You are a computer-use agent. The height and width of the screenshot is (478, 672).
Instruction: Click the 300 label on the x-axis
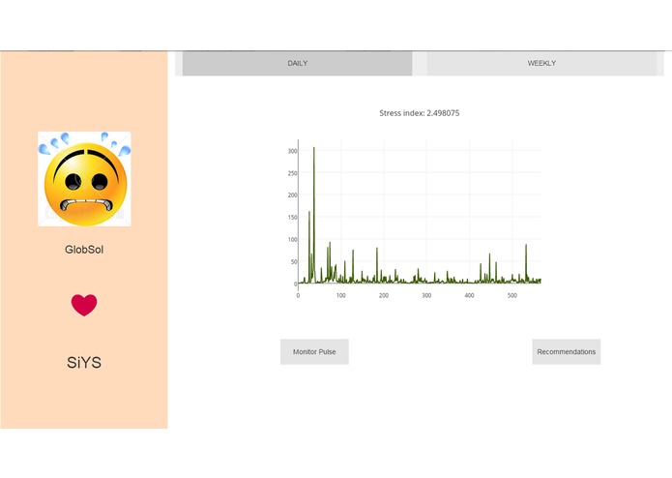point(426,295)
